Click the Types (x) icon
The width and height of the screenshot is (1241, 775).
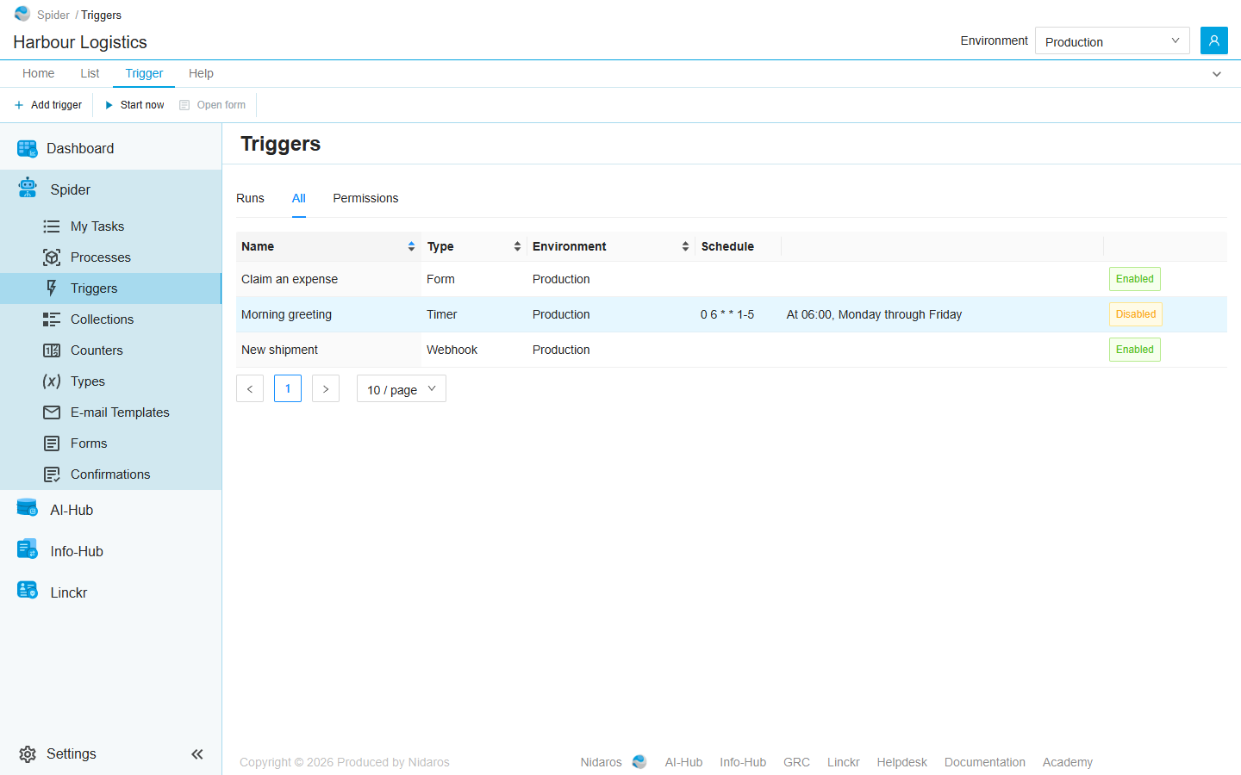[52, 381]
